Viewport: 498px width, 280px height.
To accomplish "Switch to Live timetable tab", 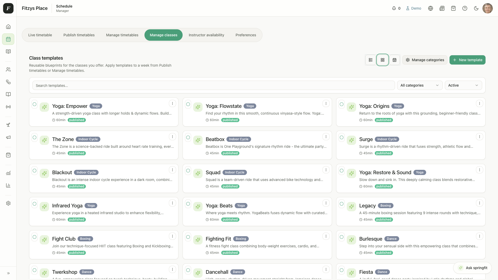I will click(x=40, y=35).
